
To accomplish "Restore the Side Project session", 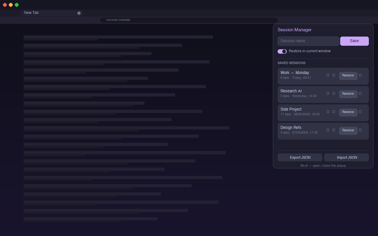I will pos(348,112).
